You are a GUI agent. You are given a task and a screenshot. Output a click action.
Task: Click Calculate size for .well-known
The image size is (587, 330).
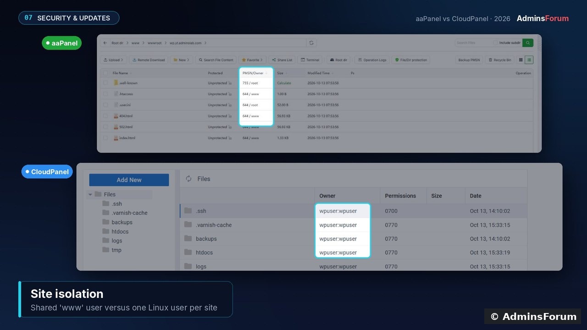284,83
